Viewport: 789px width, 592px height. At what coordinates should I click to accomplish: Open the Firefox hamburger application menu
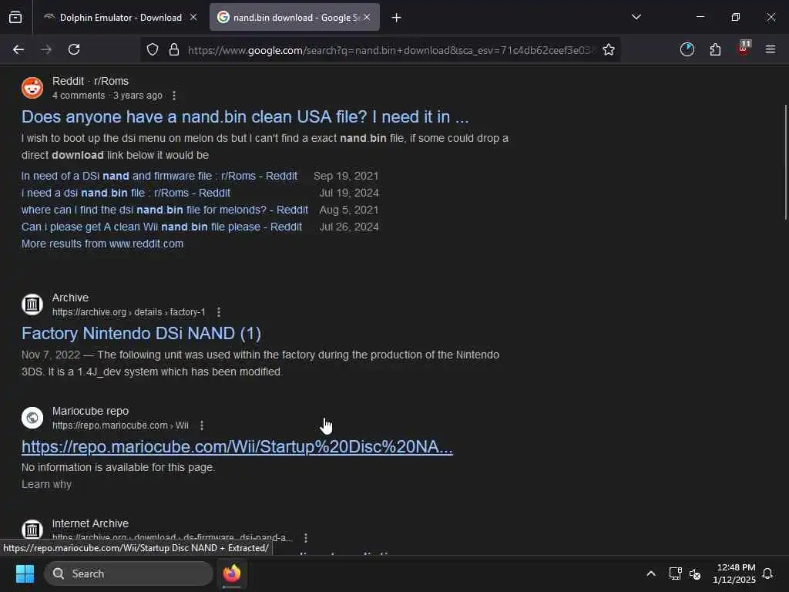coord(771,49)
